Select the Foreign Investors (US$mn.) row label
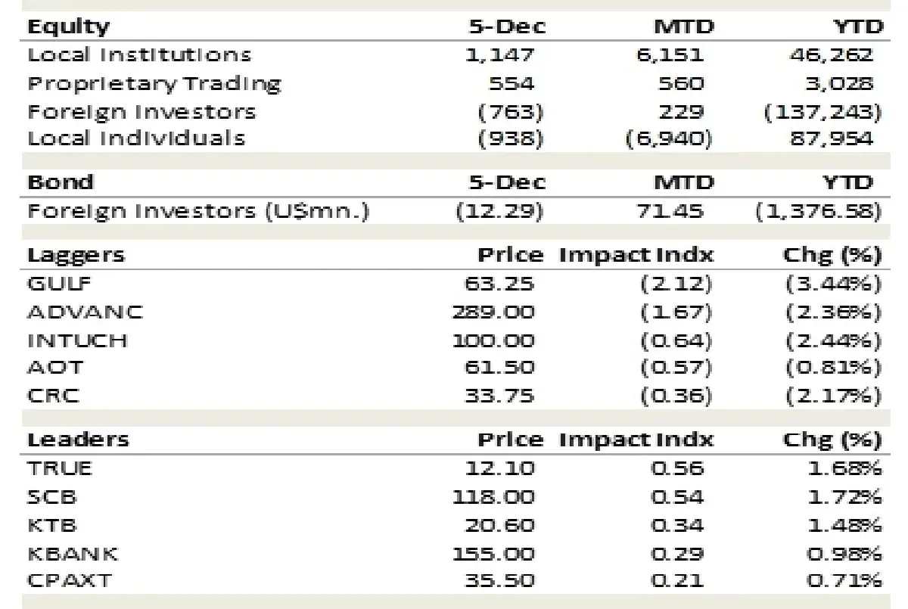 pyautogui.click(x=198, y=210)
